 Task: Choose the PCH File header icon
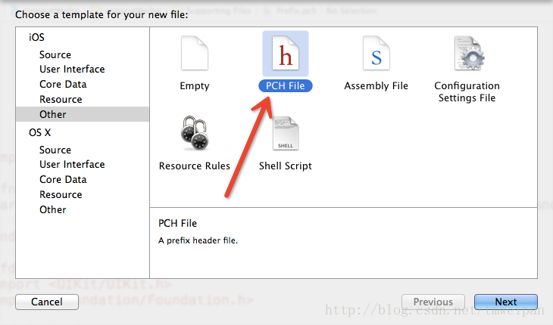click(x=286, y=54)
